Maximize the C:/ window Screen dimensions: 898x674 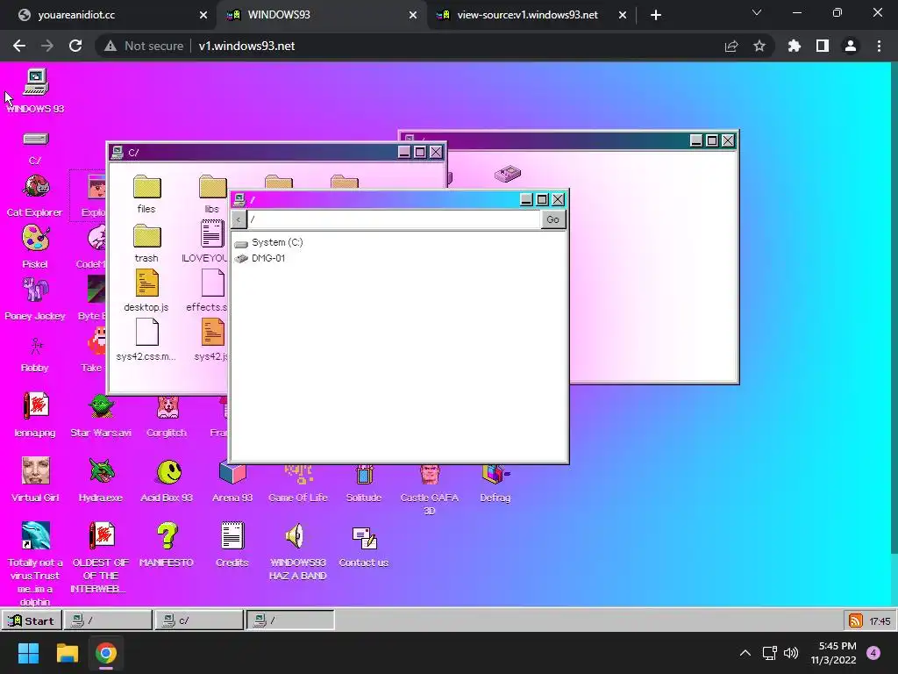point(420,152)
